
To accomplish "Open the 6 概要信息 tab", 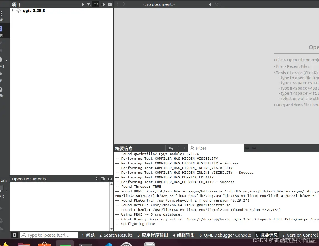I will click(267, 235).
